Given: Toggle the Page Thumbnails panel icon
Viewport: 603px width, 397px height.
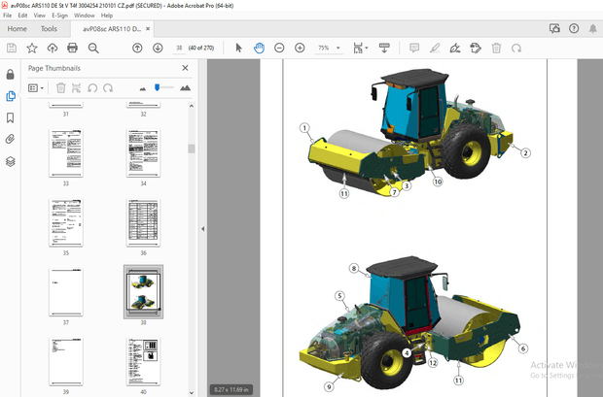Looking at the screenshot, I should [x=11, y=96].
